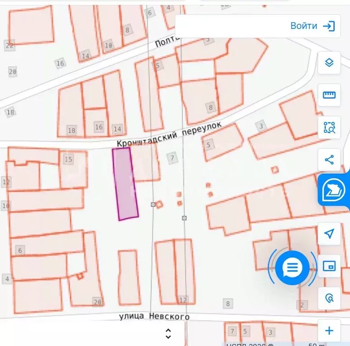This screenshot has width=350, height=346.
Task: Click the Кронштадский переулок street label
Action: 169,134
